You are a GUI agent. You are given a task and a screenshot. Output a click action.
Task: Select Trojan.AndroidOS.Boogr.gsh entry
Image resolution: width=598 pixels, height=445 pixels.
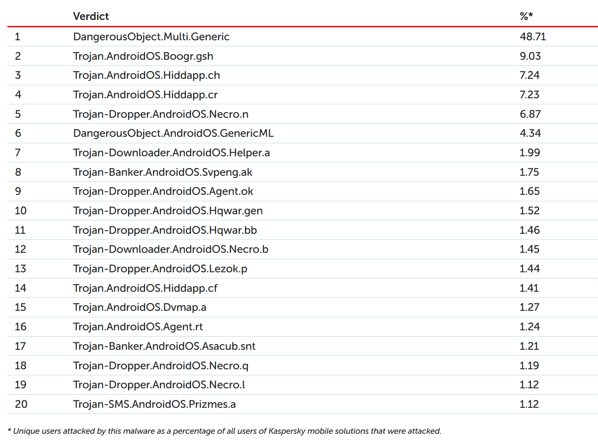click(x=143, y=56)
